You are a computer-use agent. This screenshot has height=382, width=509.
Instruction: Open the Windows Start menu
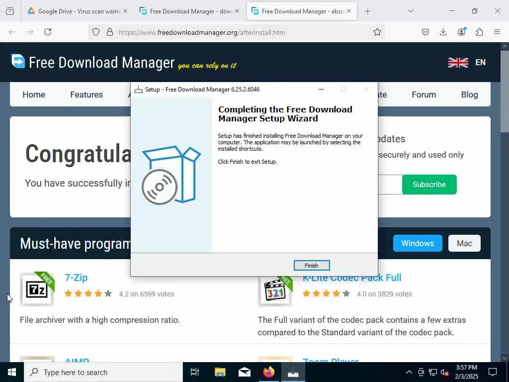pyautogui.click(x=12, y=372)
